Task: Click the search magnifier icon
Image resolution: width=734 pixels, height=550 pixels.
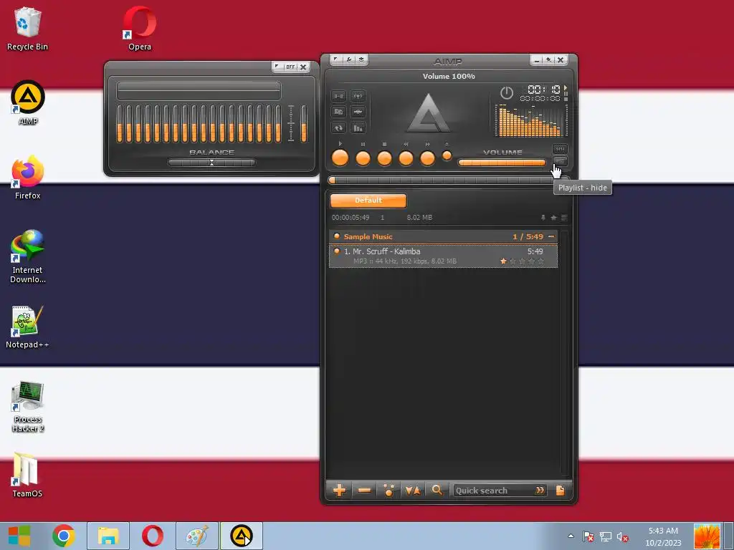Action: point(437,490)
